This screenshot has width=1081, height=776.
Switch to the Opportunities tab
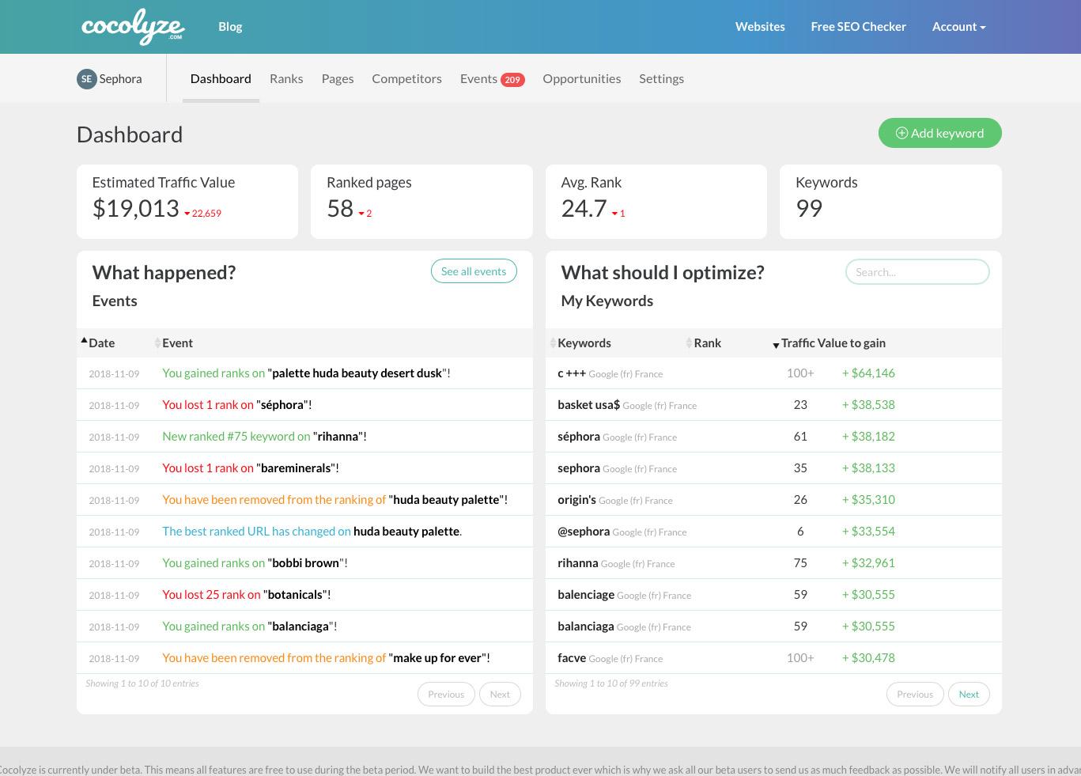[581, 79]
